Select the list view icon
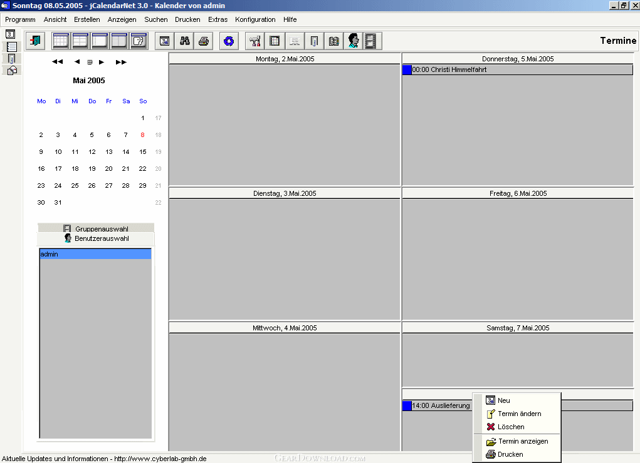The height and width of the screenshot is (463, 640). point(119,41)
